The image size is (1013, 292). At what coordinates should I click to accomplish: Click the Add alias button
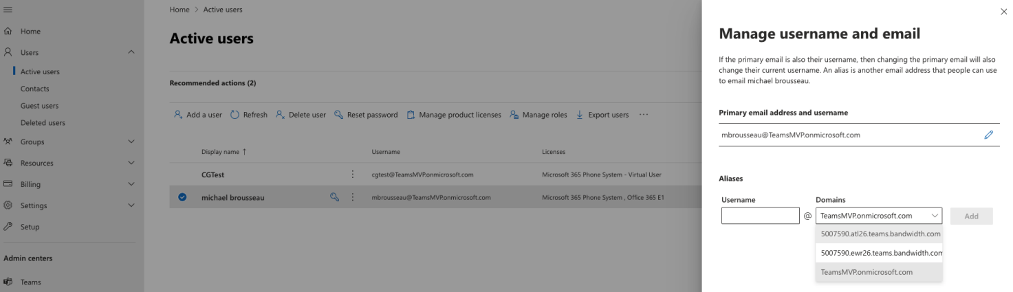coord(972,216)
